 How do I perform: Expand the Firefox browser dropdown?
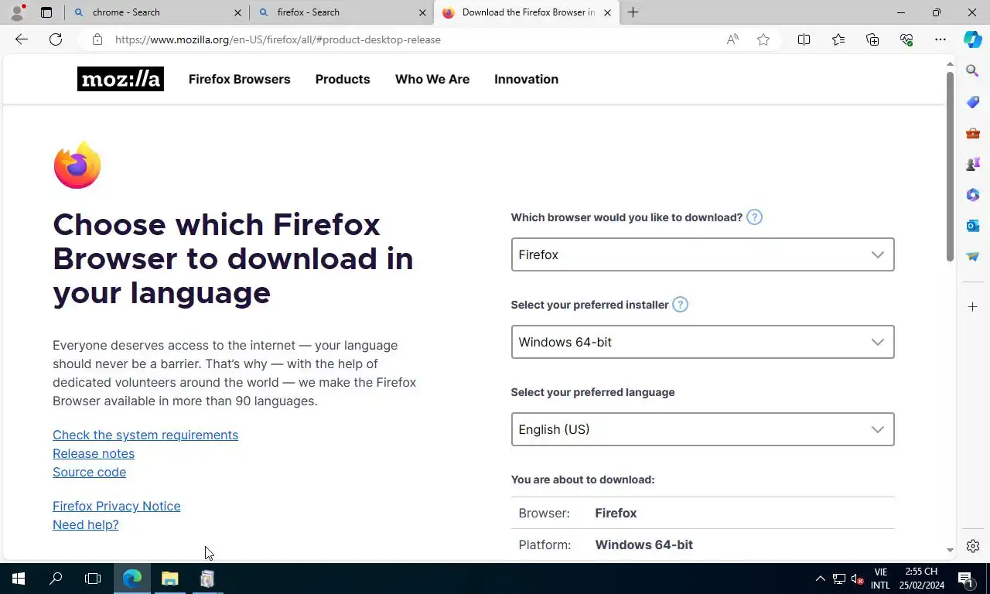tap(702, 254)
